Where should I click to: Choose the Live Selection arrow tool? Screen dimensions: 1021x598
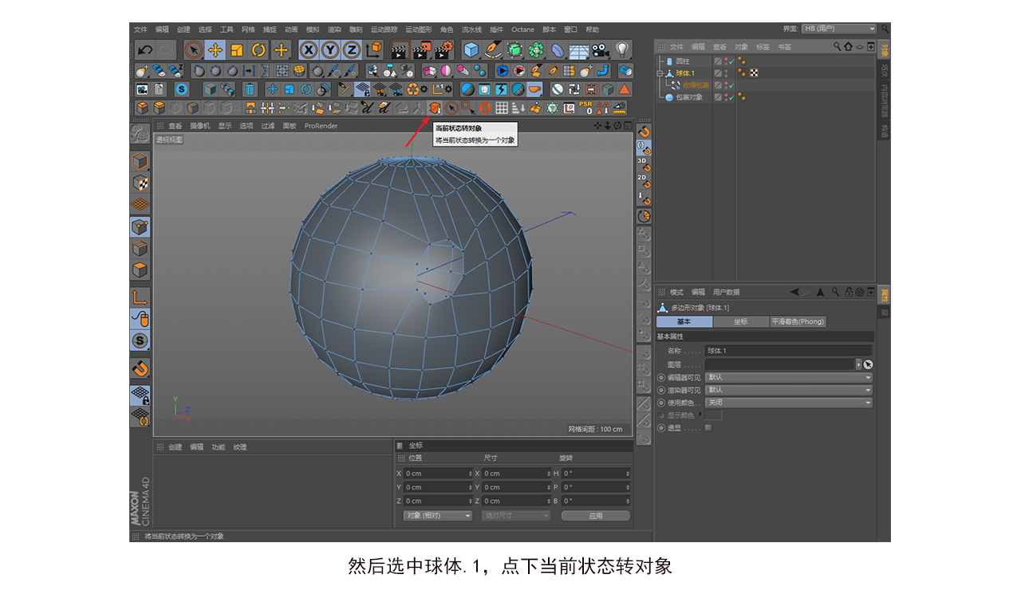[x=193, y=50]
